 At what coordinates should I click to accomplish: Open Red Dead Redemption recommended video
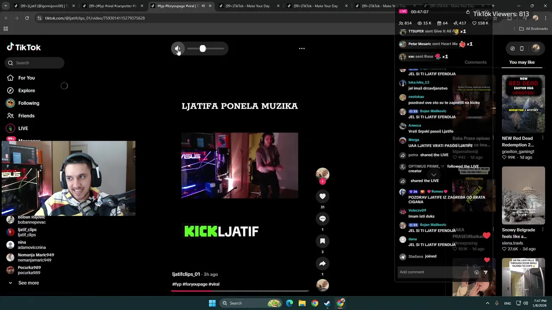(523, 104)
